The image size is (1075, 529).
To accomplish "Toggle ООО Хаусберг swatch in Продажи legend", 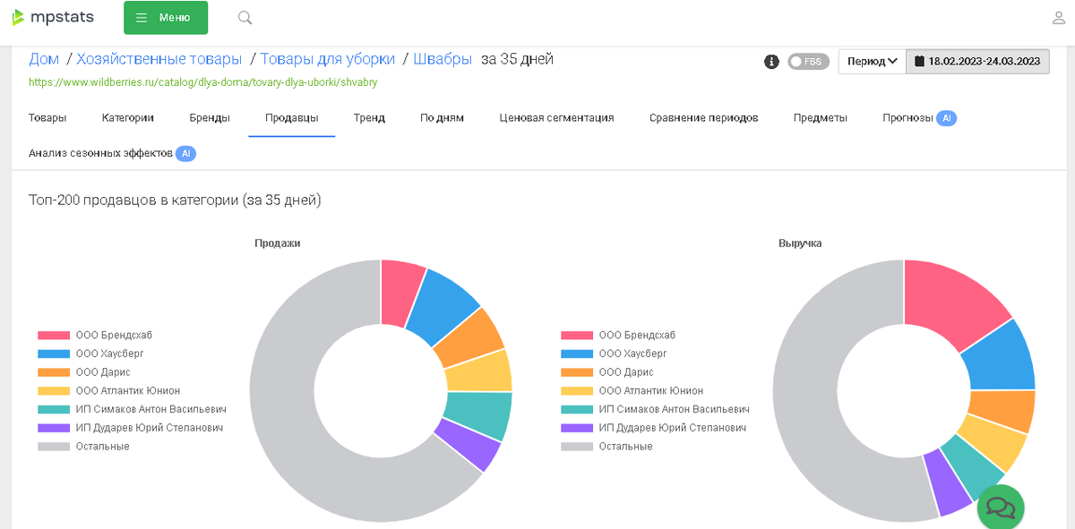I will [54, 354].
